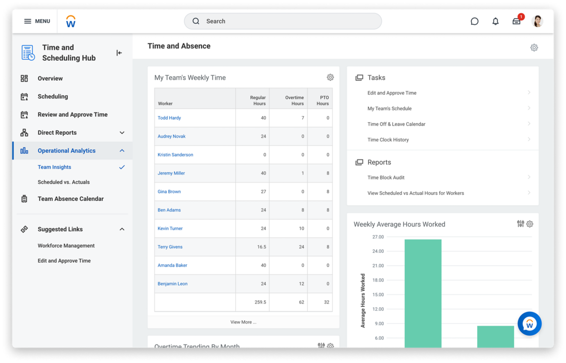The height and width of the screenshot is (363, 566).
Task: Expand the Direct Reports section
Action: 122,133
